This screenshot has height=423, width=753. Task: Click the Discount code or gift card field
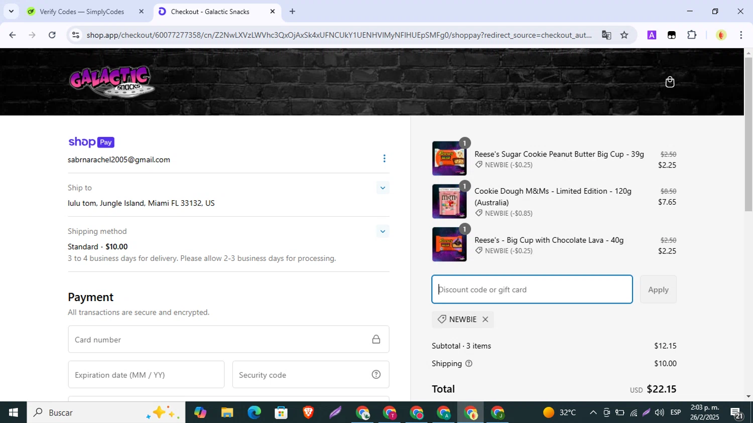click(532, 290)
